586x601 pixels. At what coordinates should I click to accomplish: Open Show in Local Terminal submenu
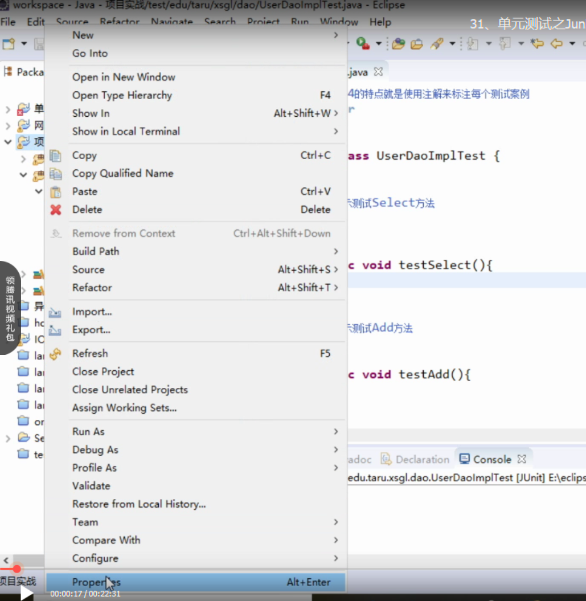click(195, 131)
